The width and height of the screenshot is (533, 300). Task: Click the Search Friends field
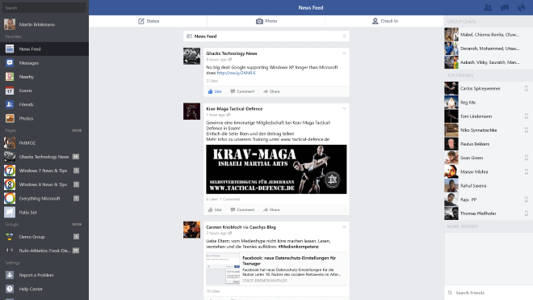click(x=489, y=293)
